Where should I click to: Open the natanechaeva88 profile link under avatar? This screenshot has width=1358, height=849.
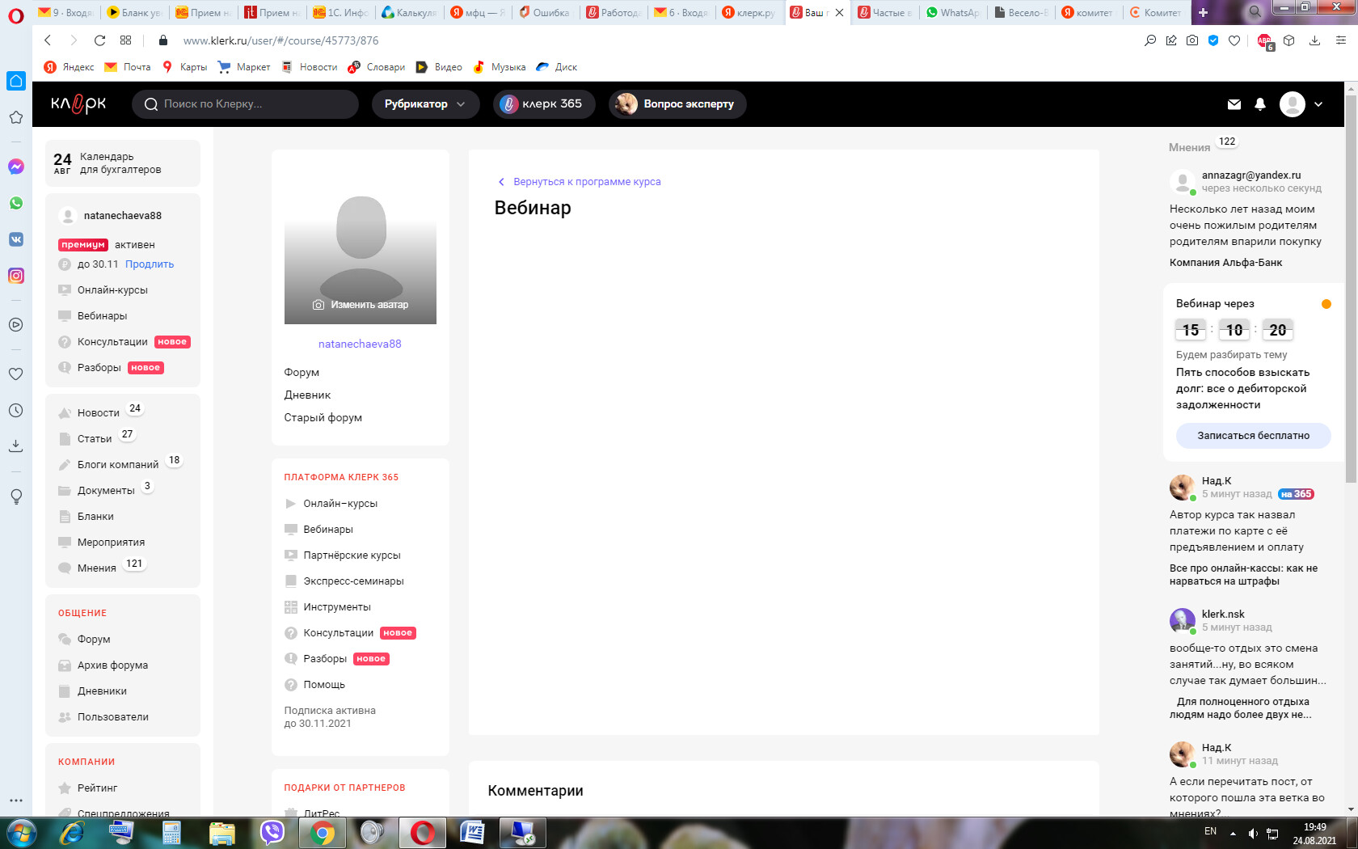pos(360,344)
